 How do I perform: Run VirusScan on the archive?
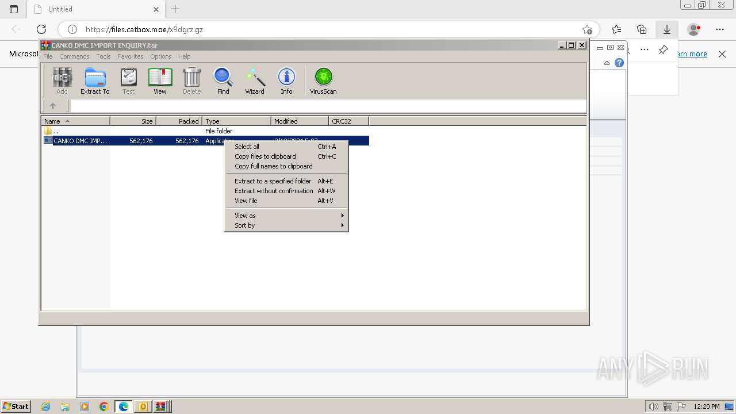(x=323, y=80)
